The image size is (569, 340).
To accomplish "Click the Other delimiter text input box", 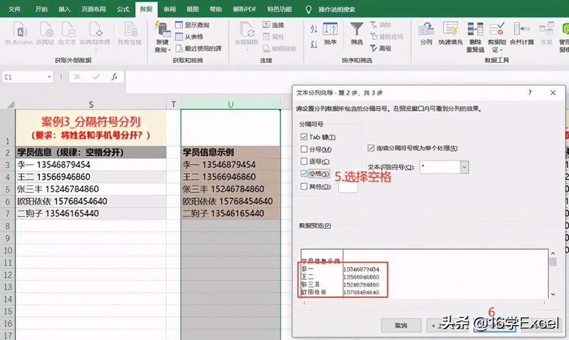I will pos(348,187).
